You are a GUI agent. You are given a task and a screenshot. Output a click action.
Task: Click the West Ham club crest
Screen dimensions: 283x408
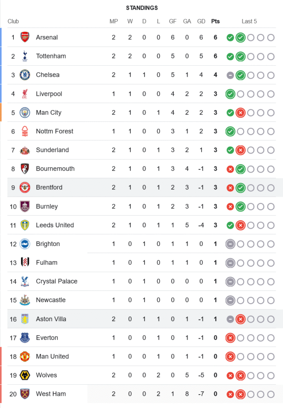[x=25, y=394]
